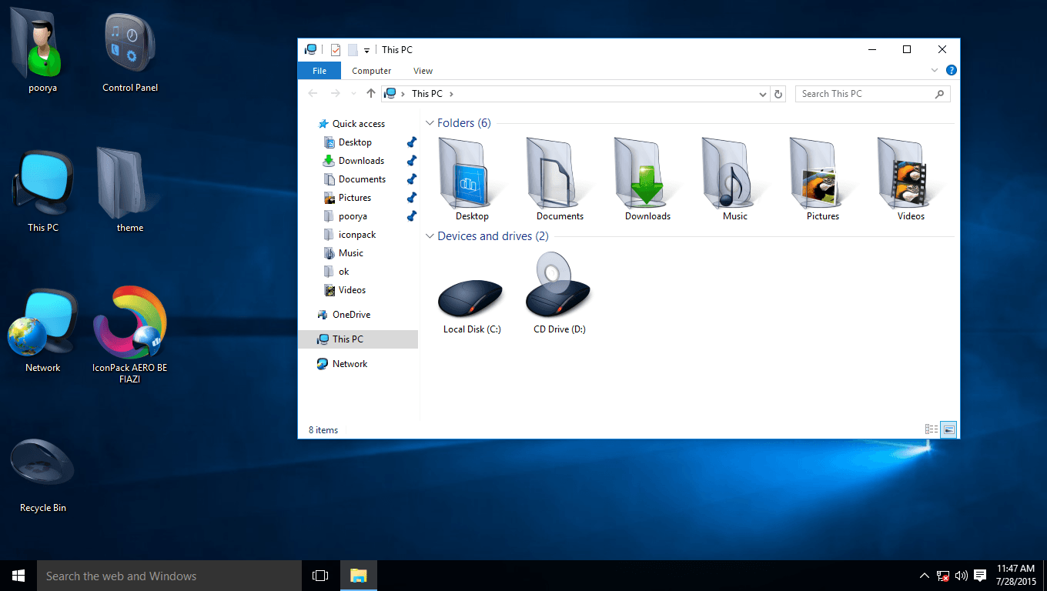Unpin Downloads from Quick access
Screen dimensions: 1047x591
[411, 160]
